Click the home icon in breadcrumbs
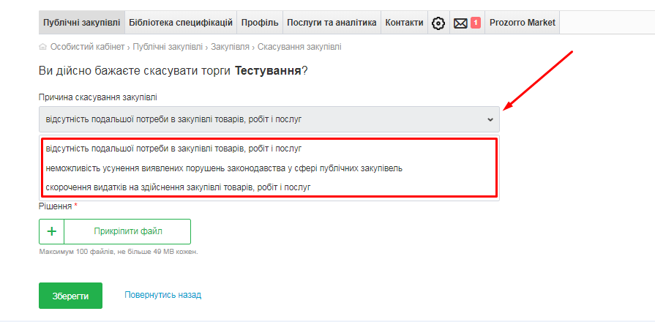This screenshot has width=655, height=322. coord(42,47)
